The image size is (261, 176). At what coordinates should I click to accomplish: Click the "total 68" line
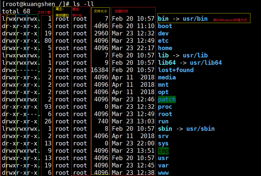click(16, 11)
